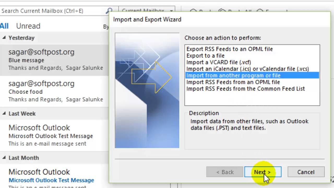
Task: Click the Cancel button
Action: (306, 172)
